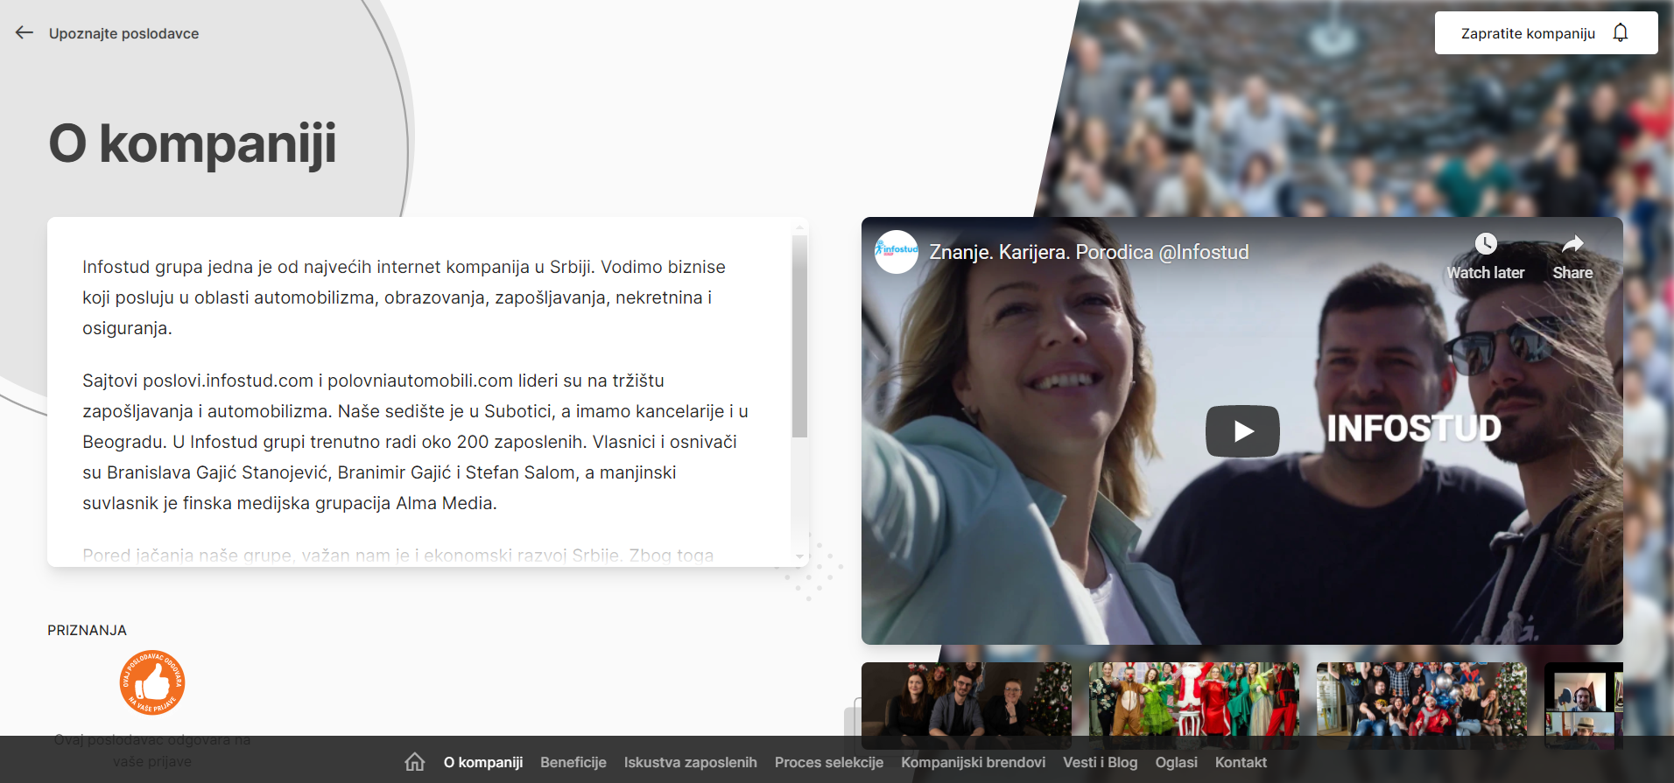Open the Oglasi section
Viewport: 1674px width, 783px height.
pos(1176,762)
